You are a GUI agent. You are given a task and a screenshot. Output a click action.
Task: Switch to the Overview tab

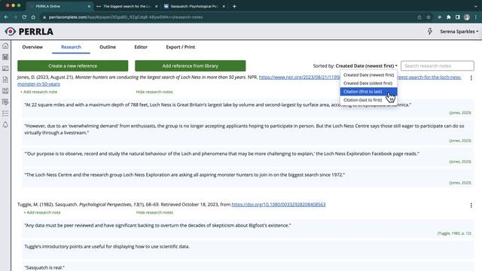pyautogui.click(x=32, y=47)
